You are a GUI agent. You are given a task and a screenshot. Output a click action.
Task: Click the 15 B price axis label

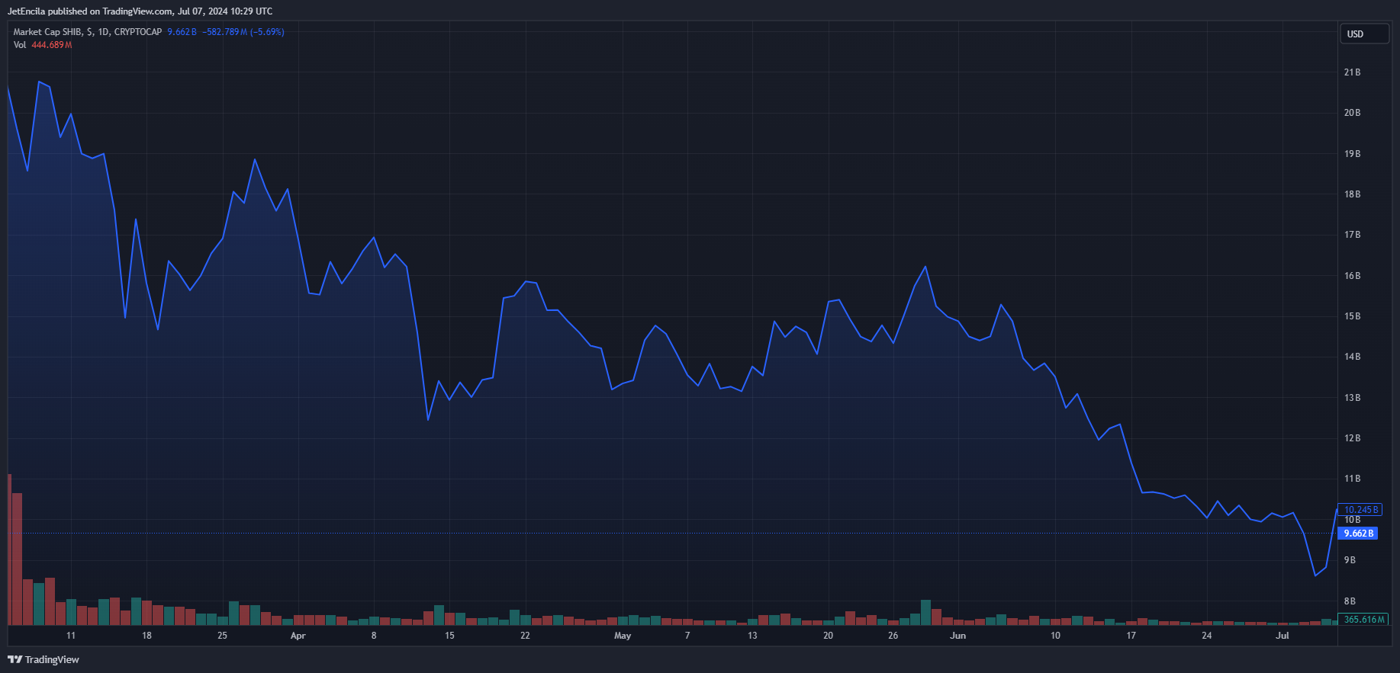[x=1352, y=316]
